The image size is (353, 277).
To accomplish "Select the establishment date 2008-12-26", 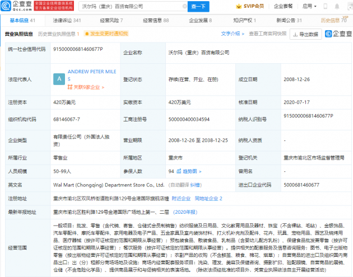I will point(297,79).
